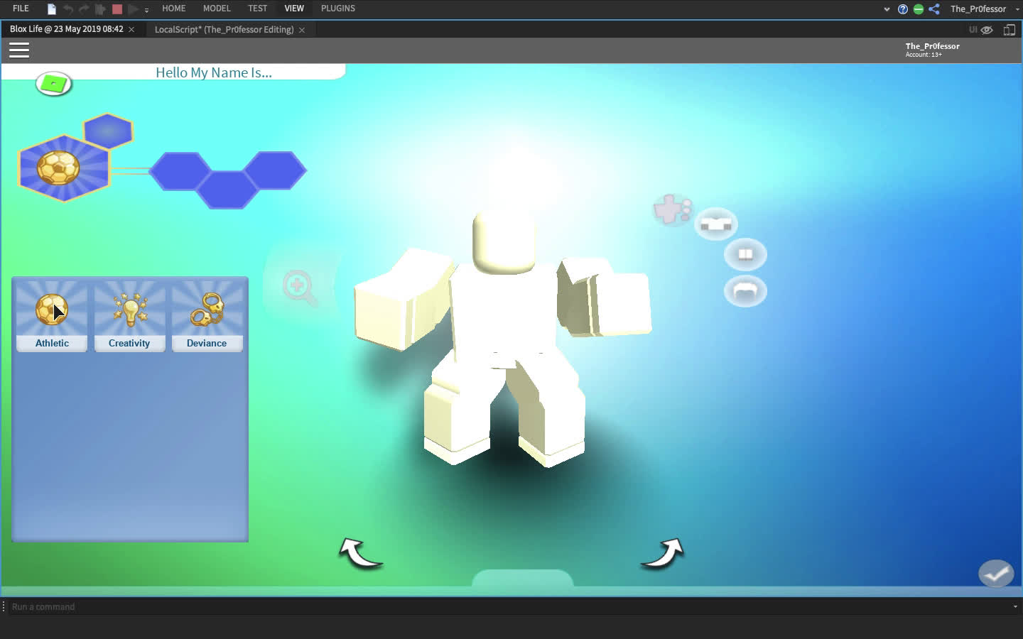The width and height of the screenshot is (1023, 639).
Task: Confirm with the checkmark button
Action: (996, 574)
